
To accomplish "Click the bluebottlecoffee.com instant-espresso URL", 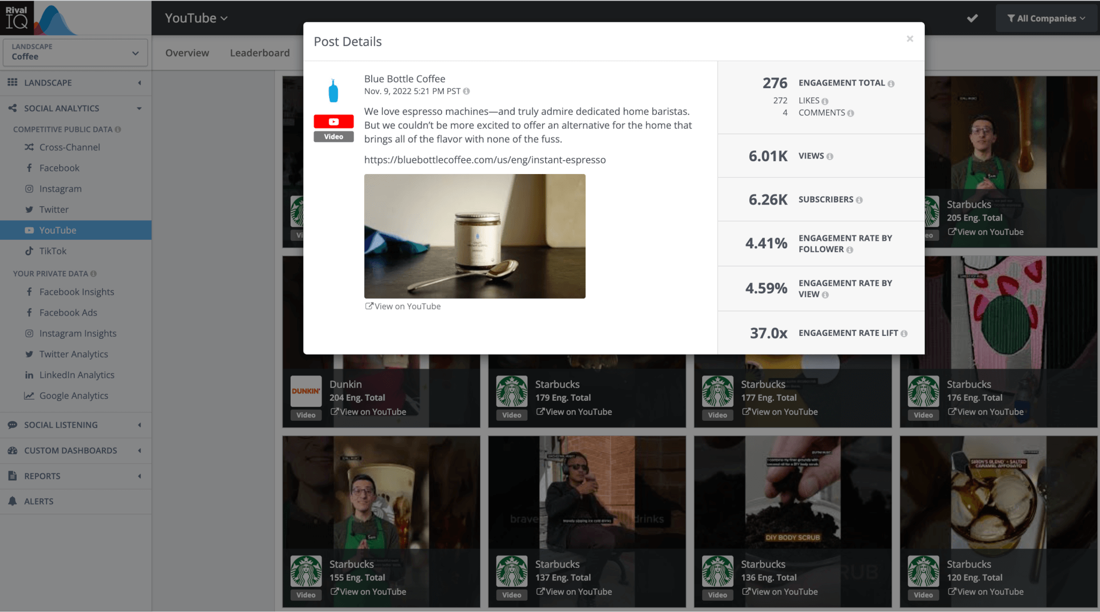I will [484, 160].
